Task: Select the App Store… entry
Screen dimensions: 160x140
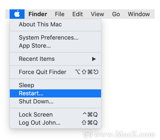Action: coord(55,46)
